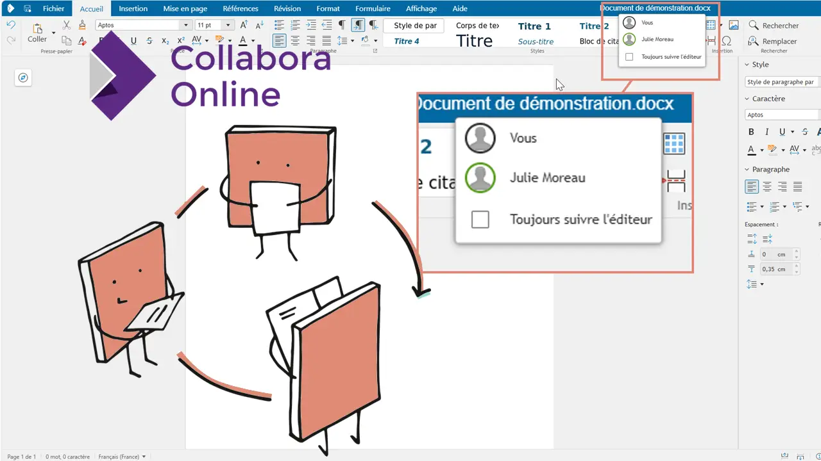Open ribbon character spacing AV dropdown

(207, 40)
